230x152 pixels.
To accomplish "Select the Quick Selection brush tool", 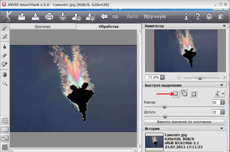I will pyautogui.click(x=5, y=28).
